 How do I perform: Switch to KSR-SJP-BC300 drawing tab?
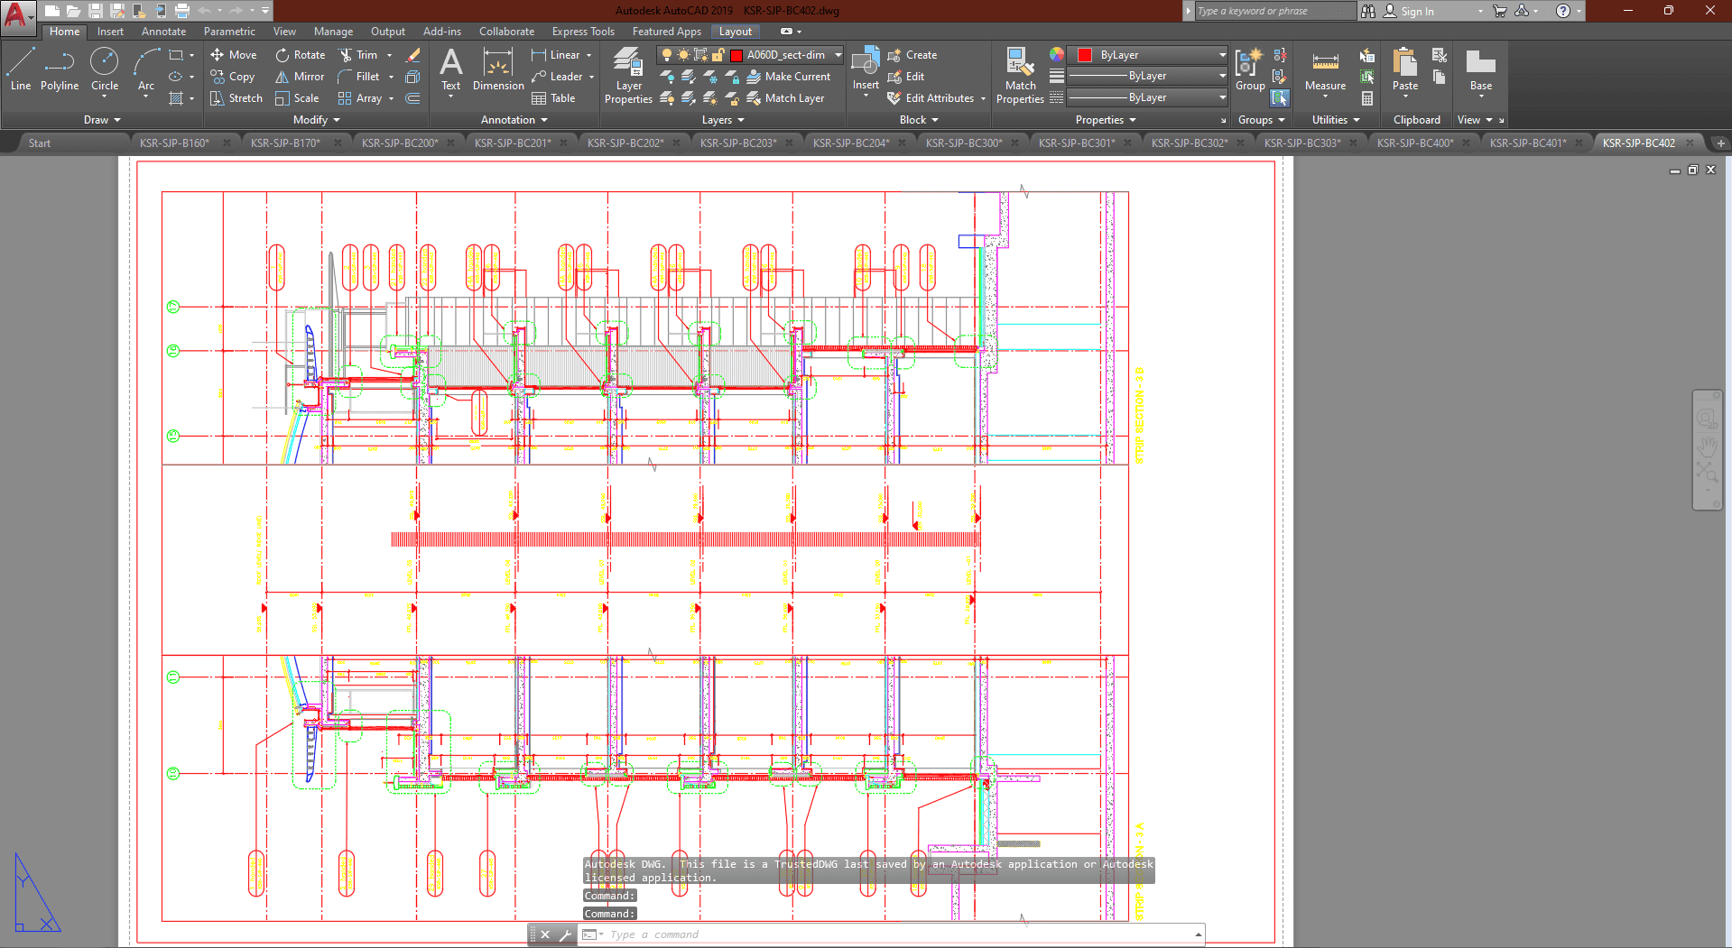click(963, 143)
